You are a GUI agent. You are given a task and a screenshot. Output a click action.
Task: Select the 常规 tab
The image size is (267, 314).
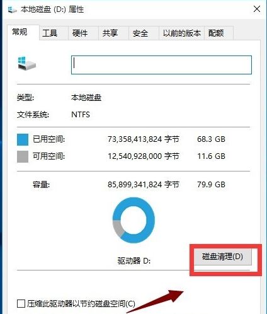point(23,32)
